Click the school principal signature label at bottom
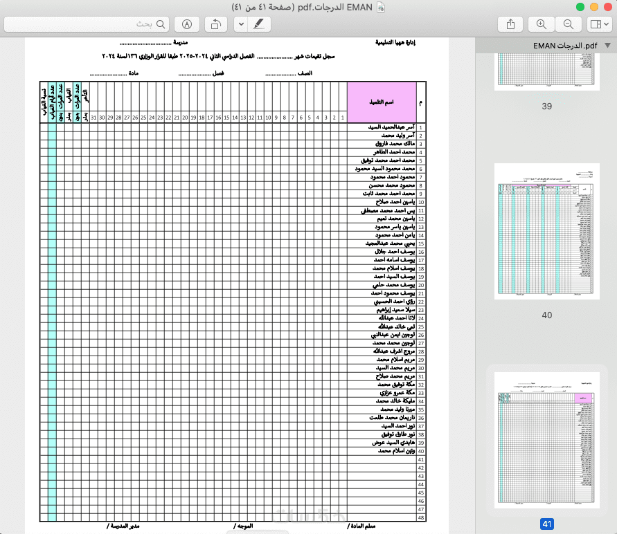This screenshot has width=617, height=534. tap(123, 526)
